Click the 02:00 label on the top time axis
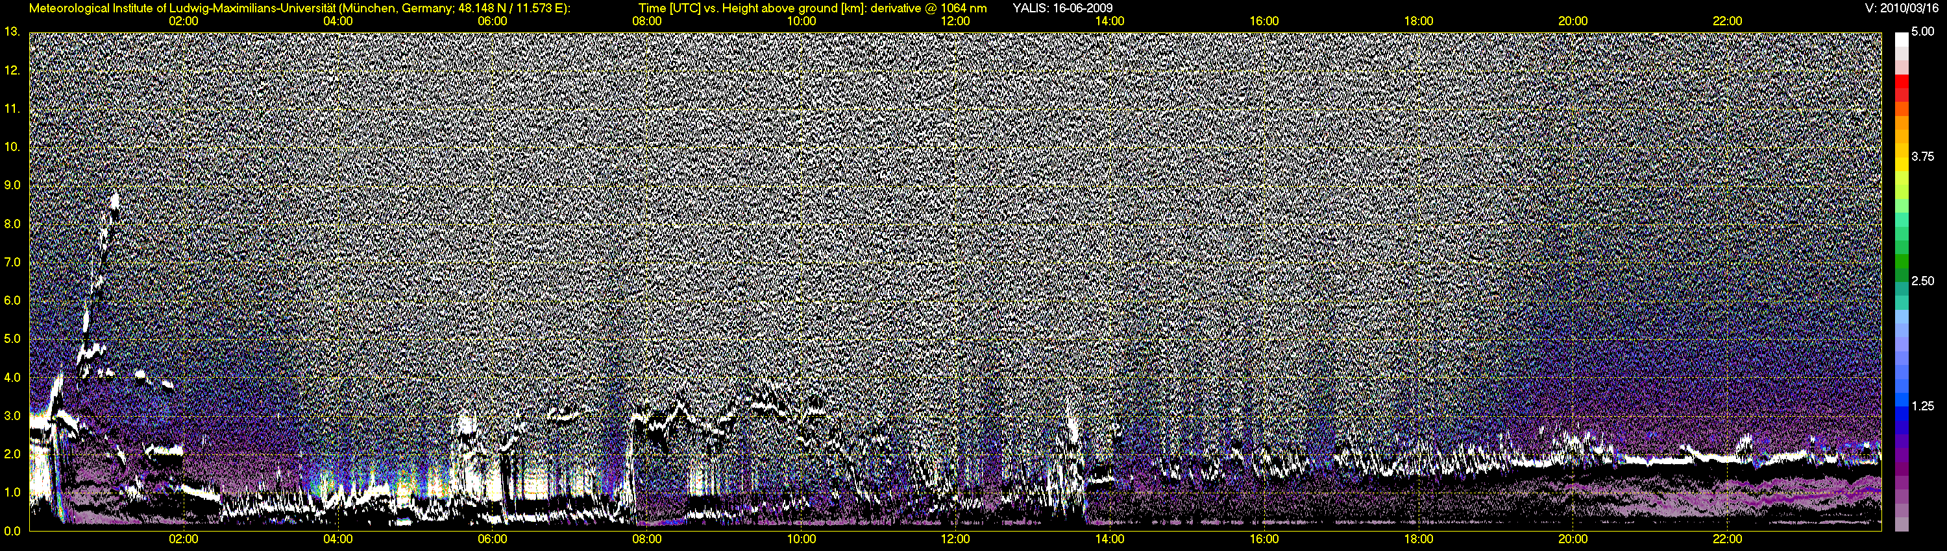 click(x=184, y=21)
